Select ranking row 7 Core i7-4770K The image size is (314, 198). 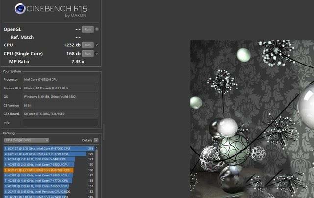tap(49, 180)
